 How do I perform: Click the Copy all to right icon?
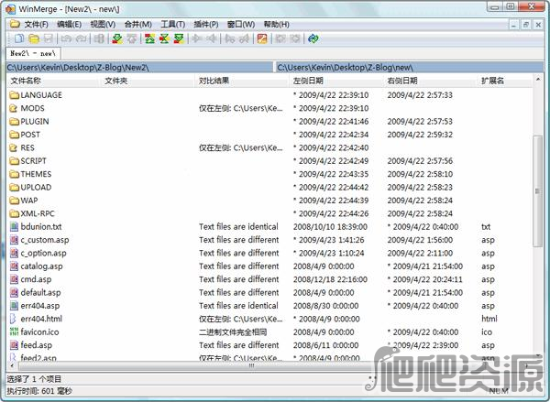[x=230, y=38]
